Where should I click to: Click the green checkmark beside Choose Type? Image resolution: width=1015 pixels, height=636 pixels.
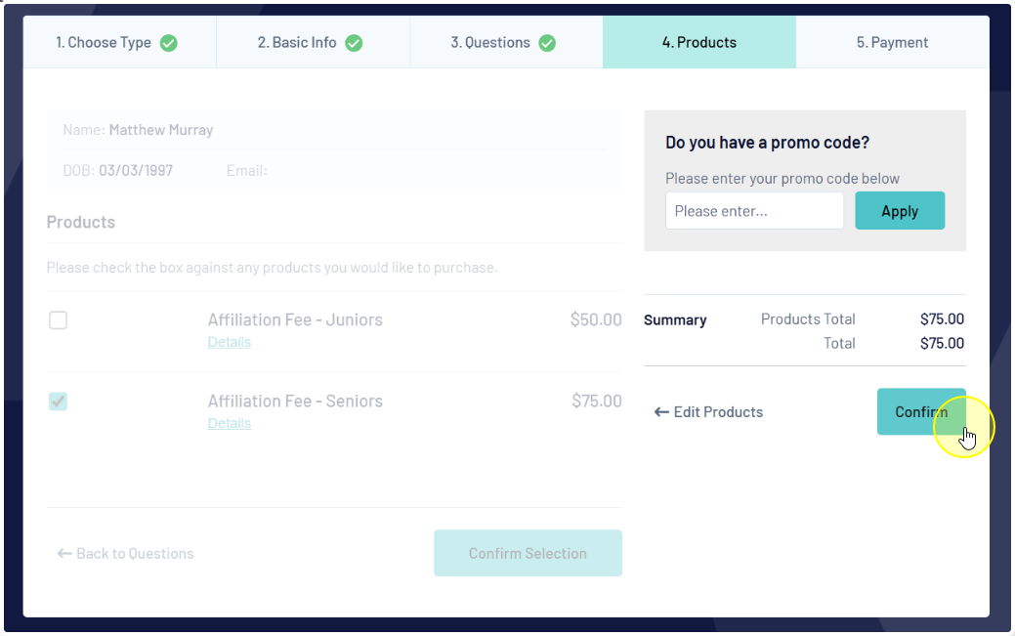[x=169, y=43]
